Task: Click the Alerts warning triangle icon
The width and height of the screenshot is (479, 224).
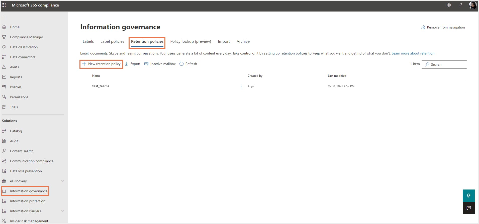Action: (x=4, y=67)
